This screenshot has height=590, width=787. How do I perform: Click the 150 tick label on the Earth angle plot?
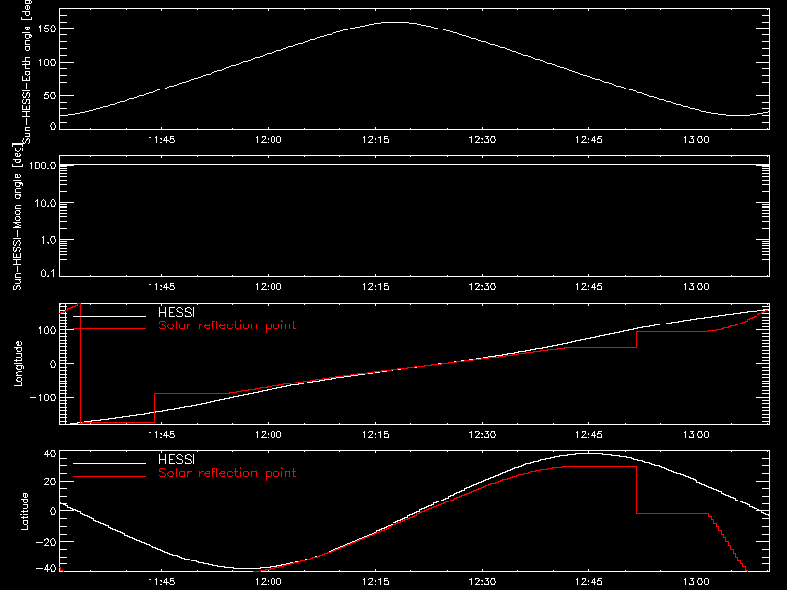(x=47, y=29)
